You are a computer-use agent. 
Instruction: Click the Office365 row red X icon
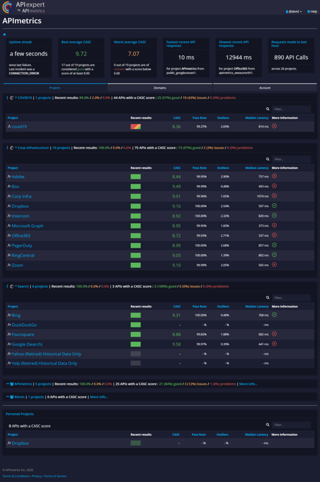pyautogui.click(x=274, y=235)
